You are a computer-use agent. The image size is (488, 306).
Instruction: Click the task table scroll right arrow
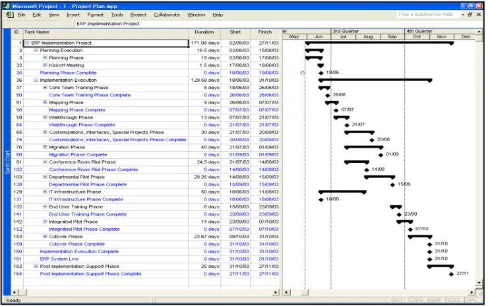point(276,292)
